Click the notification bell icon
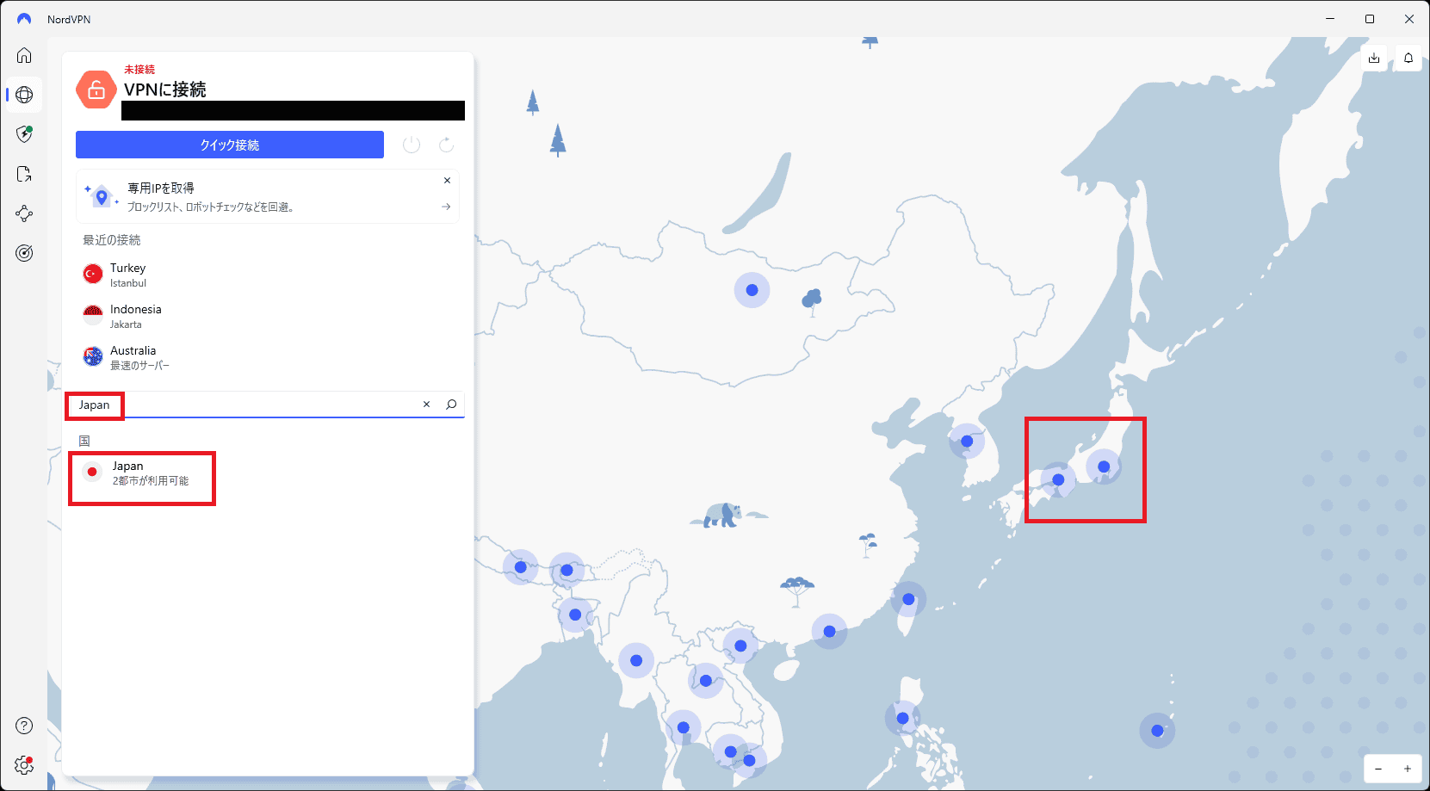The height and width of the screenshot is (791, 1430). coord(1408,58)
